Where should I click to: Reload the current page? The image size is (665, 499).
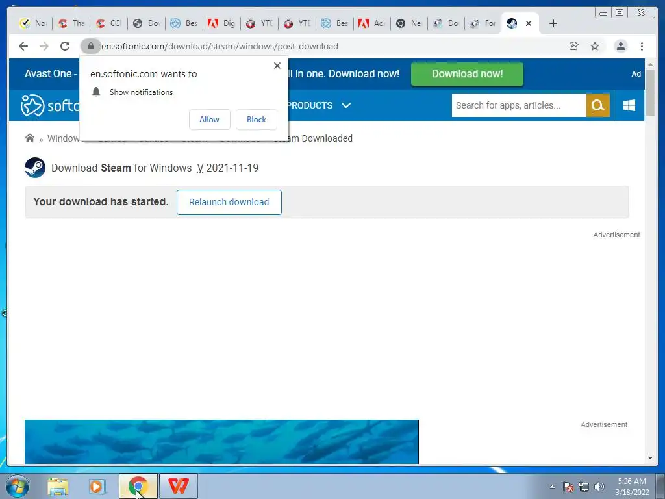pos(65,46)
